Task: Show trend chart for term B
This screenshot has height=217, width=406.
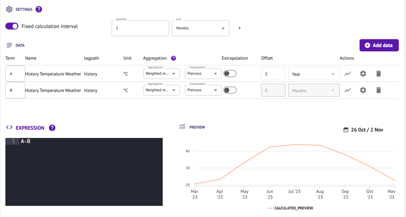Action: click(x=348, y=90)
